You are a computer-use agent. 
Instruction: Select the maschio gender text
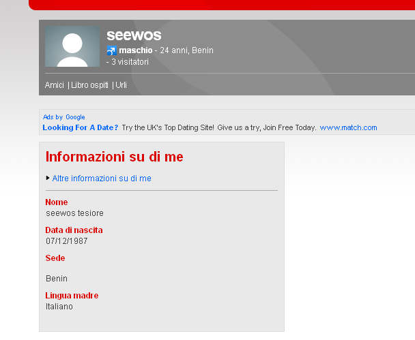point(135,50)
